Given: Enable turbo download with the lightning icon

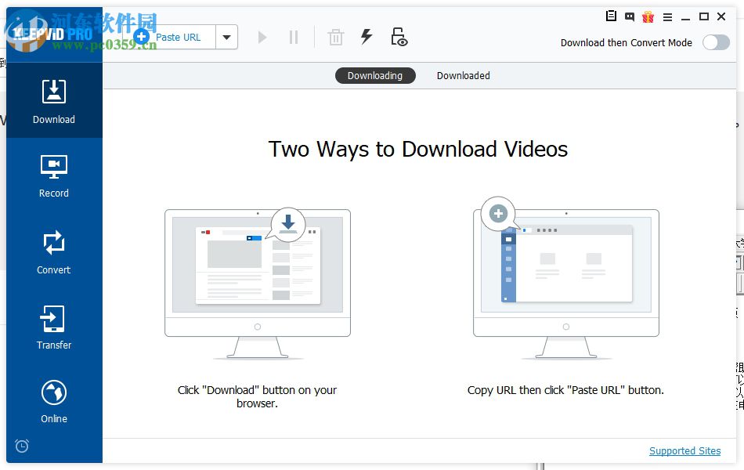Looking at the screenshot, I should click(364, 36).
